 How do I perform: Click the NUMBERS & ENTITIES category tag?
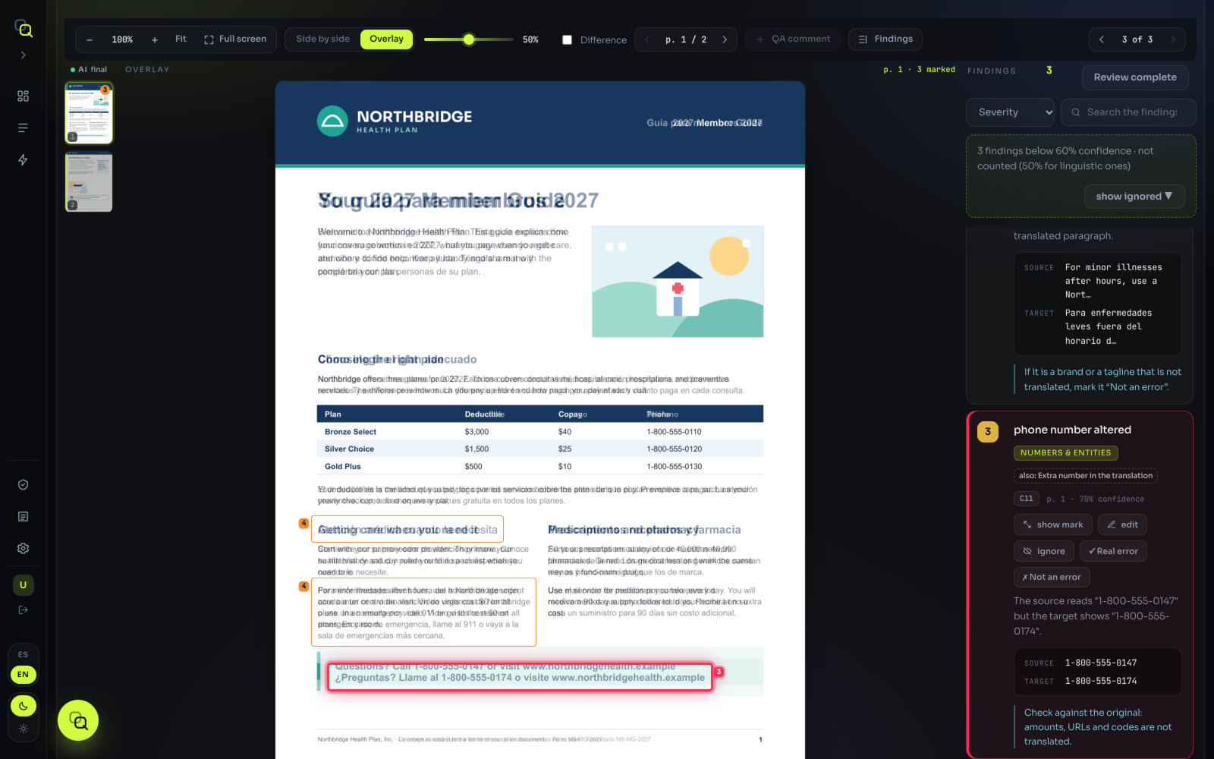tap(1065, 453)
